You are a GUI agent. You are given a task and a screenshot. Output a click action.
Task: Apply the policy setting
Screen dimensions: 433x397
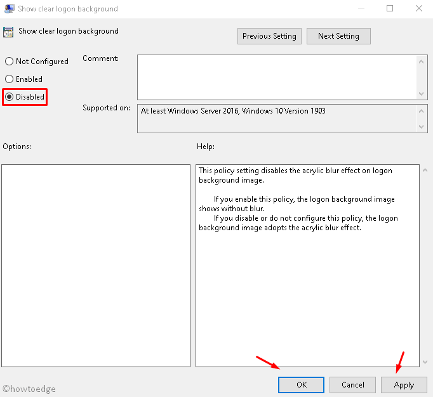click(x=404, y=385)
